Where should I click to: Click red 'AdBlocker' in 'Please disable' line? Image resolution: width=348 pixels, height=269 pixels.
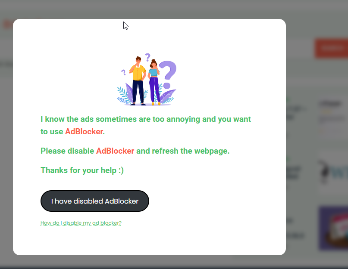pyautogui.click(x=115, y=151)
